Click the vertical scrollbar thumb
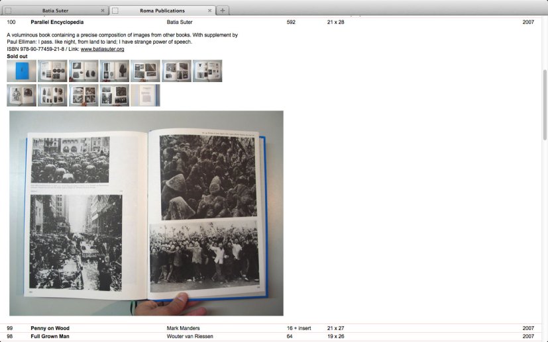 545,105
